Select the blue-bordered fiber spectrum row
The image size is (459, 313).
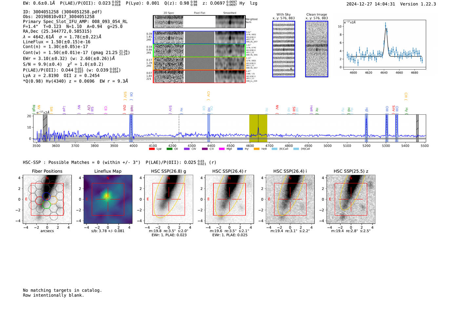(199, 37)
